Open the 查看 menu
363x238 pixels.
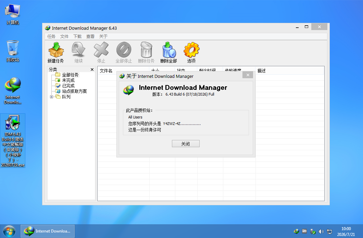click(90, 37)
